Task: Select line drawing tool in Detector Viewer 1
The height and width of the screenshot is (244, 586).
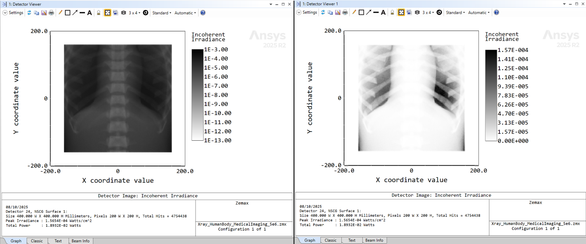Action: click(376, 12)
